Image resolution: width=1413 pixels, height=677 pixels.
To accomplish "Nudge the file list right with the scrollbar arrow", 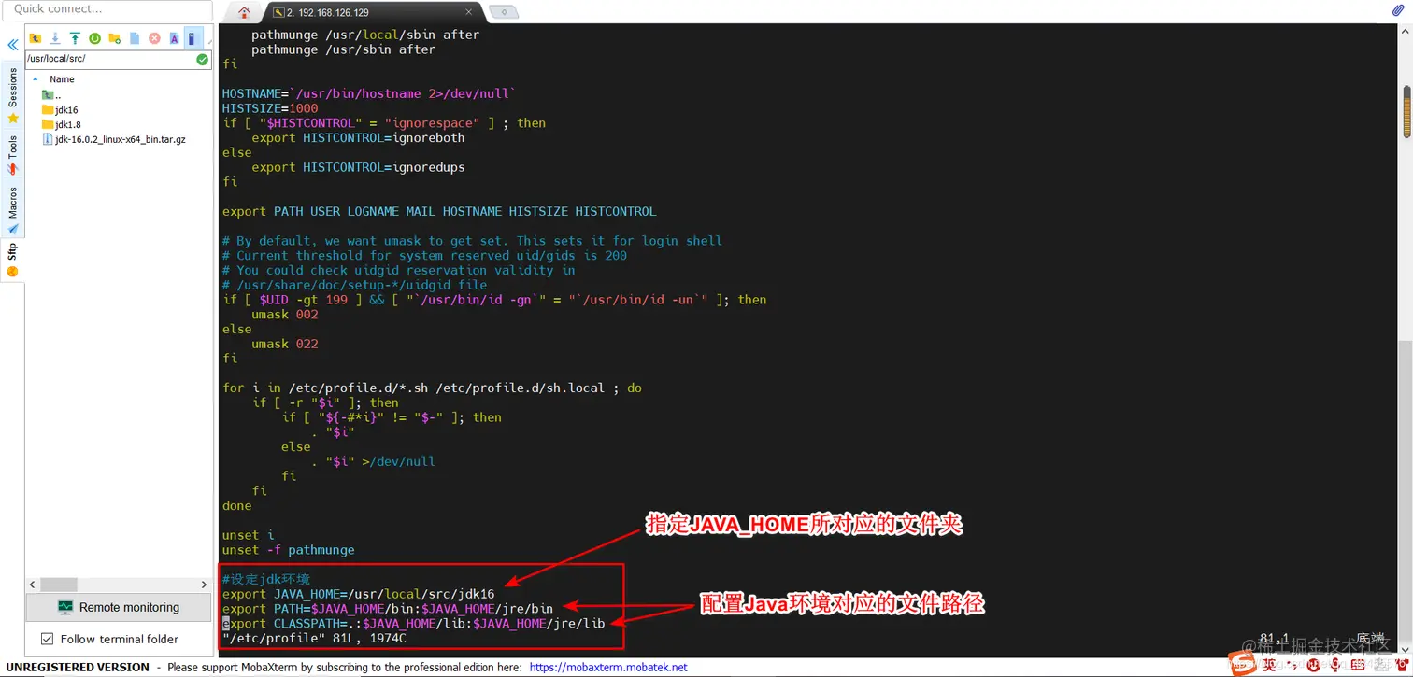I will [204, 585].
